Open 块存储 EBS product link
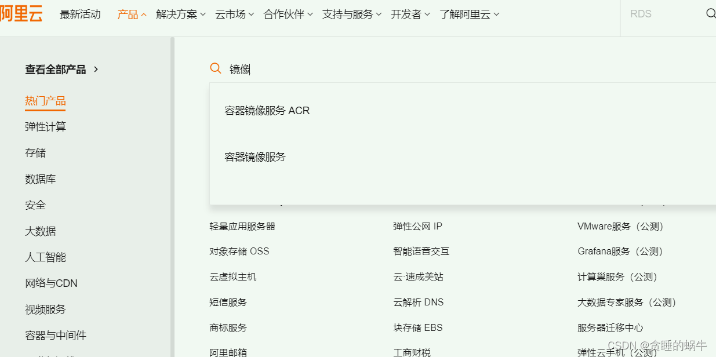 (x=418, y=327)
